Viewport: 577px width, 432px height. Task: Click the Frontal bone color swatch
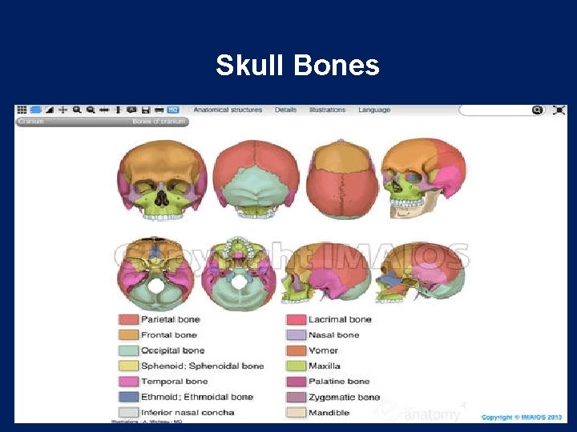tap(128, 334)
